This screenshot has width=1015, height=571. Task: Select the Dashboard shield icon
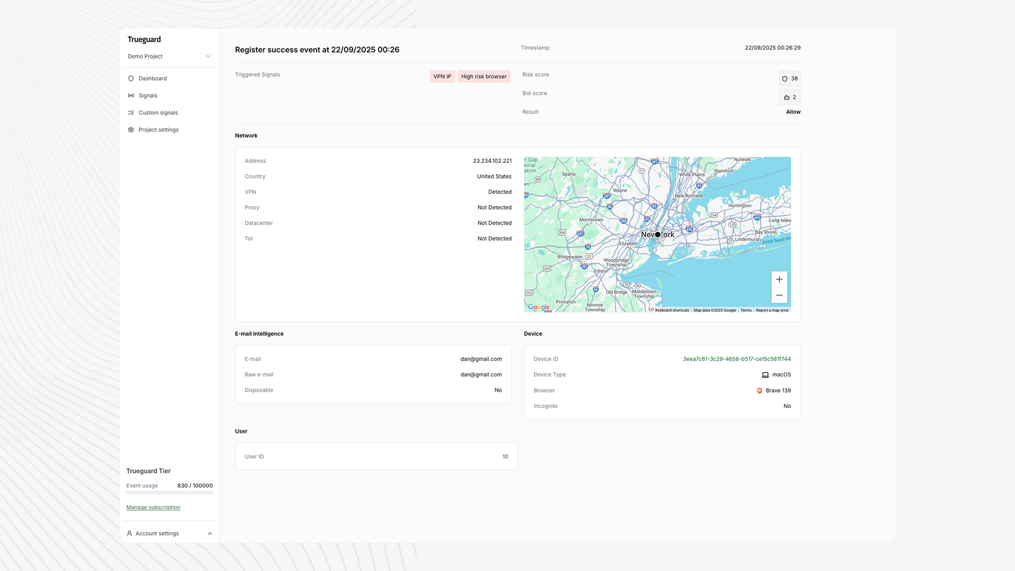pyautogui.click(x=131, y=78)
